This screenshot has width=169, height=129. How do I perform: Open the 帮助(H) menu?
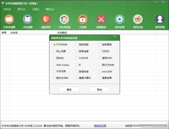[x=50, y=9]
